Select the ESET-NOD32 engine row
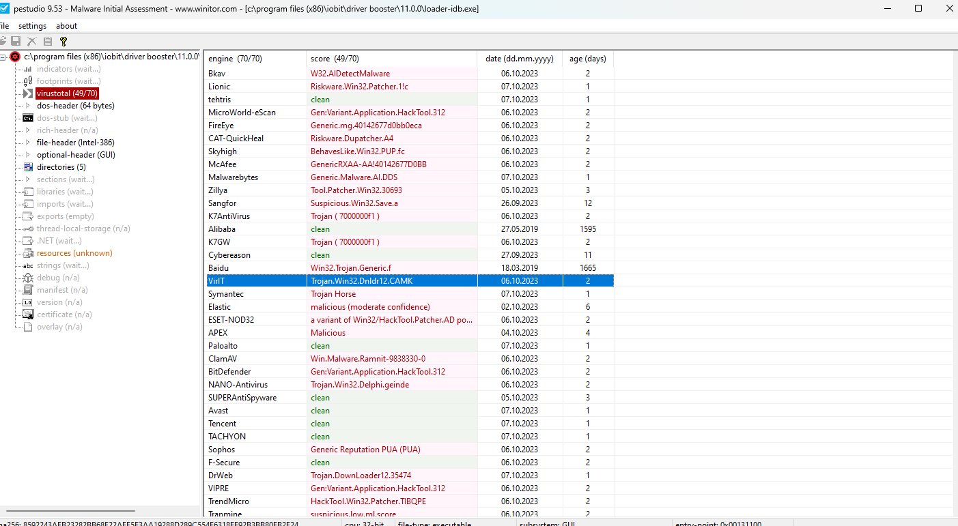The width and height of the screenshot is (958, 526). point(409,320)
